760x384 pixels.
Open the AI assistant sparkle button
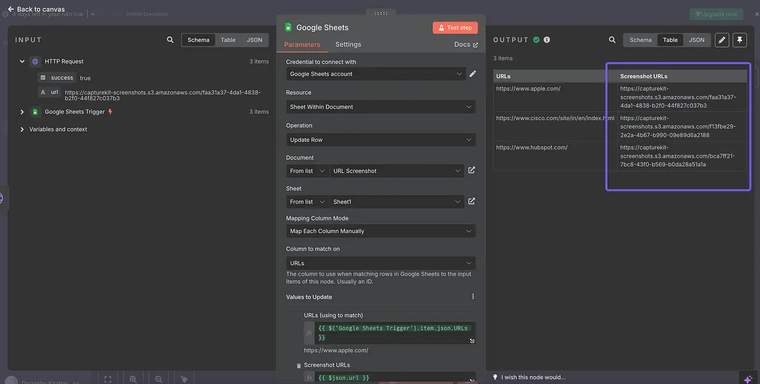tap(749, 379)
